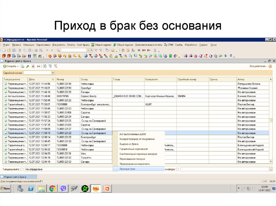The image size is (276, 206).
Task: Expand the toolbar search field dropdown arrow
Action: click(x=88, y=50)
